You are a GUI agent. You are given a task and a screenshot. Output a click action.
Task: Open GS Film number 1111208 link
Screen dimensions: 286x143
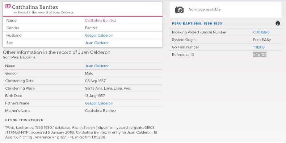click(x=258, y=47)
